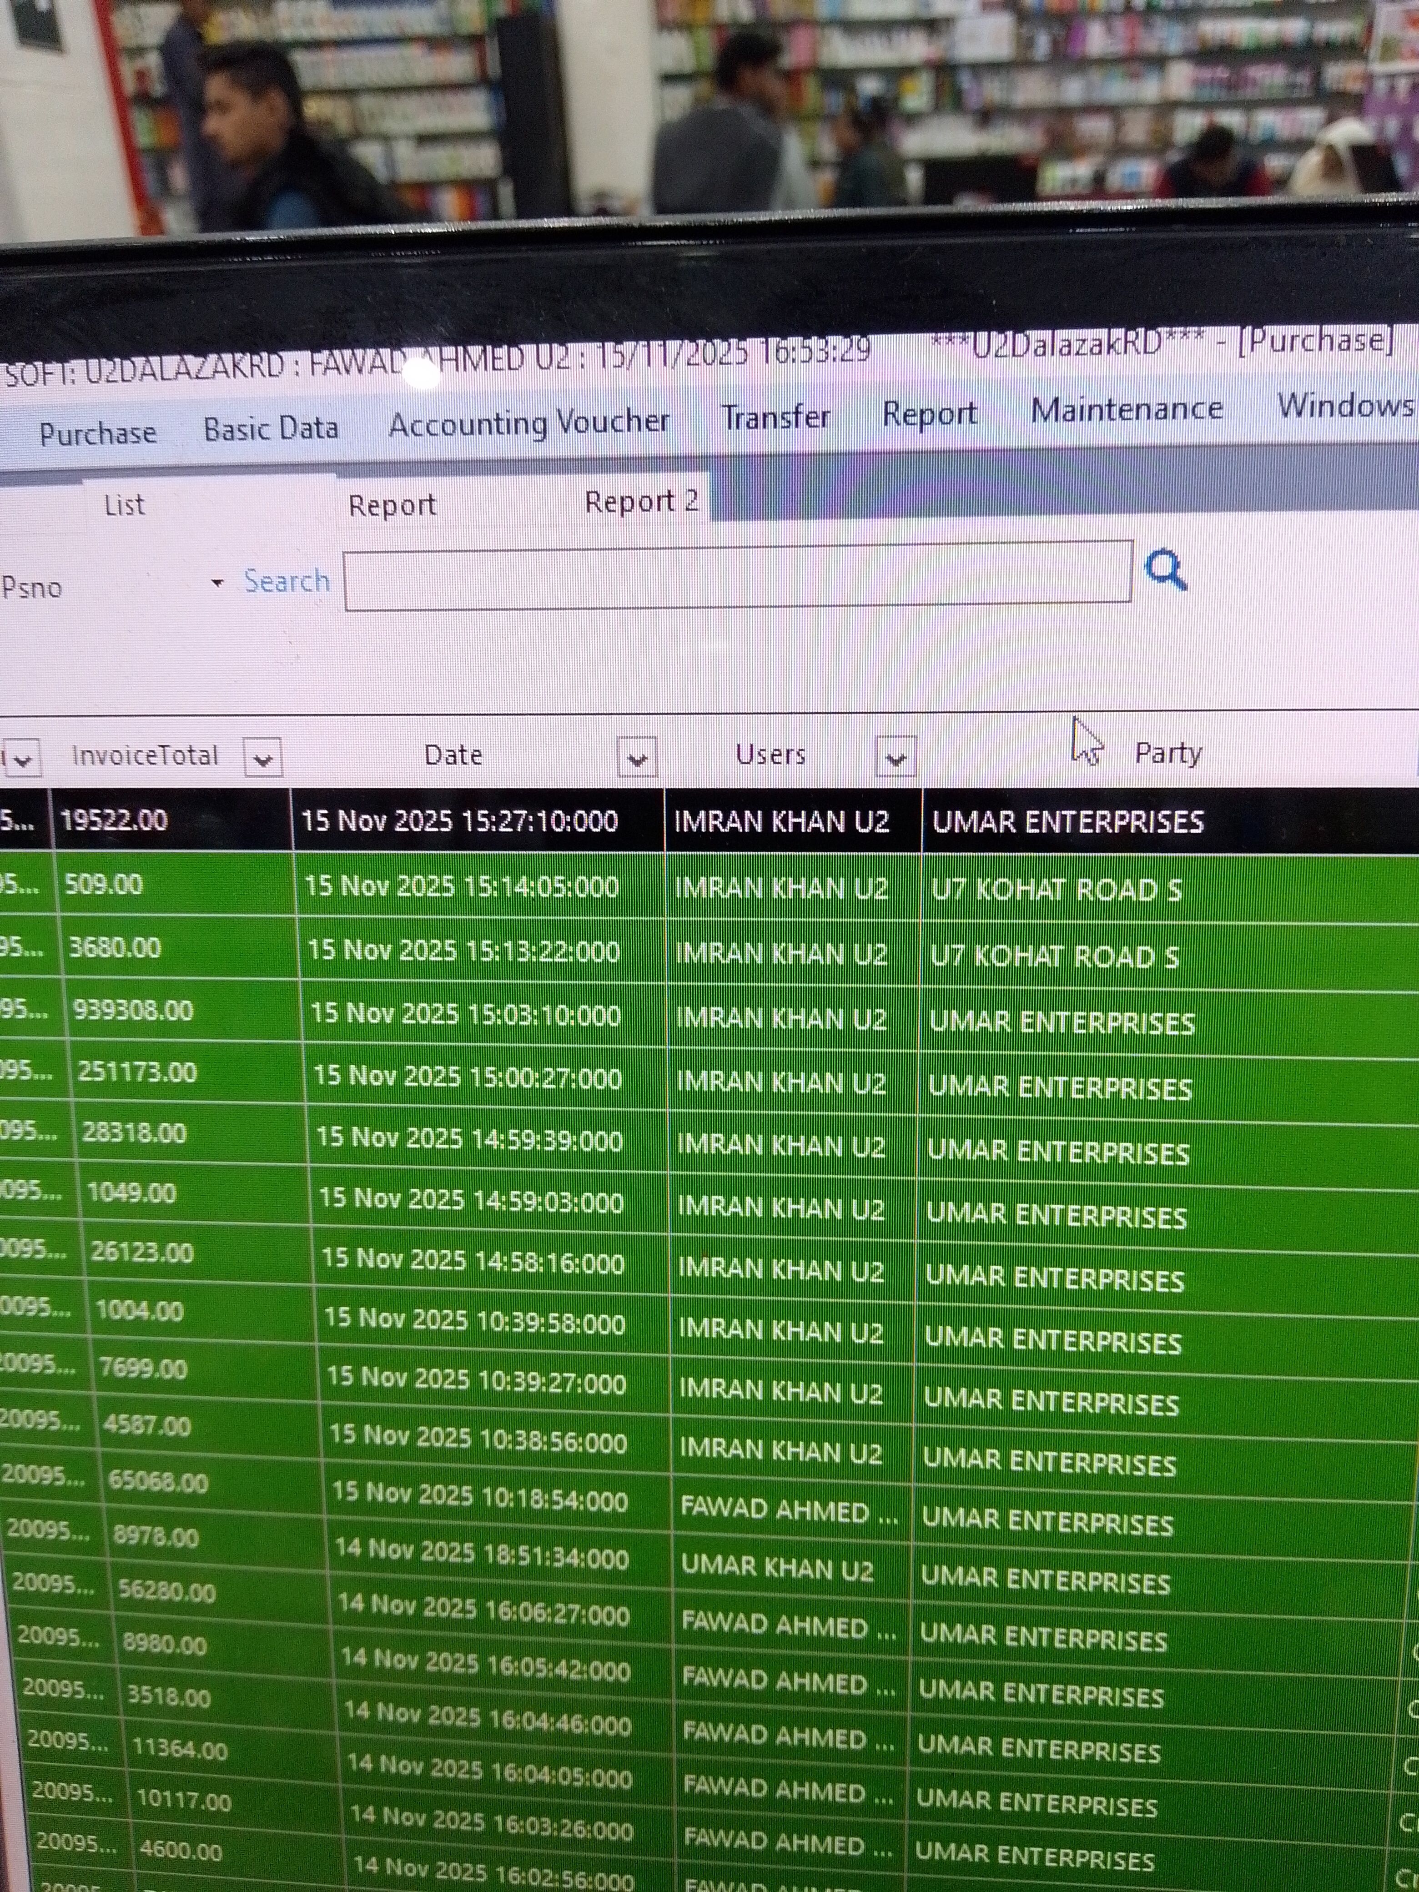Viewport: 1419px width, 1892px height.
Task: Click the magnifier search icon
Action: click(x=1165, y=570)
